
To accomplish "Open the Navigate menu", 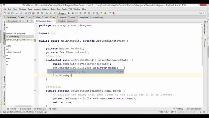I will pos(23,9).
